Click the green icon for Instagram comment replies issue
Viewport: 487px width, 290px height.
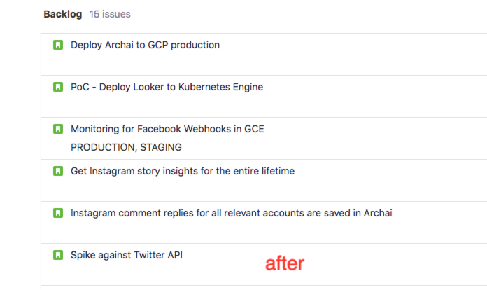coord(58,213)
